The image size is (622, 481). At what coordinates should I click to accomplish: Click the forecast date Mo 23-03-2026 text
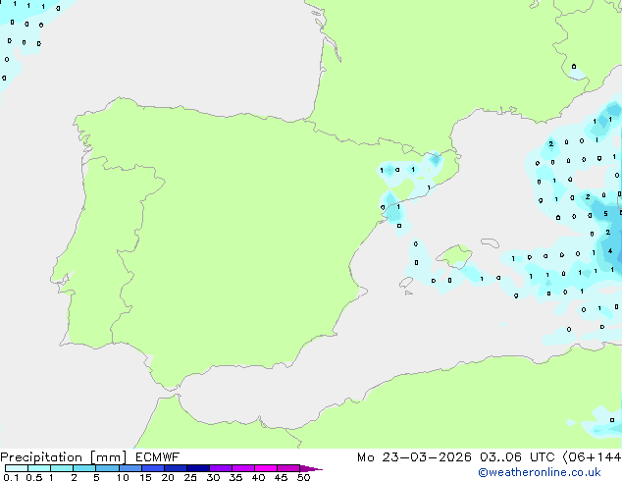tap(410, 457)
